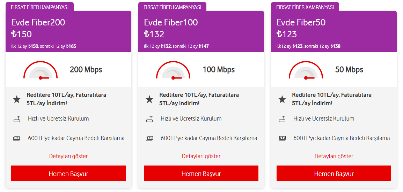
Task: Click the cash icon in Evde Fiber100 card
Action: point(149,138)
